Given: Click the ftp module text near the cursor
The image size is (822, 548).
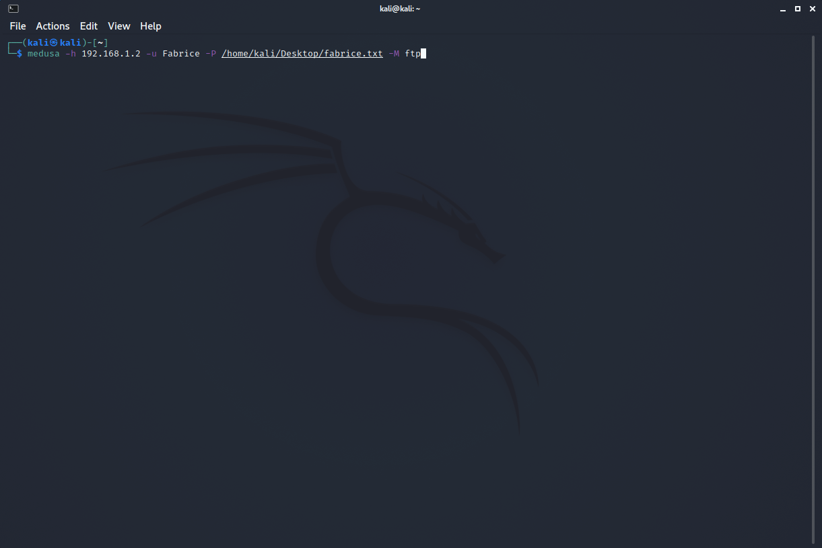Looking at the screenshot, I should 413,54.
